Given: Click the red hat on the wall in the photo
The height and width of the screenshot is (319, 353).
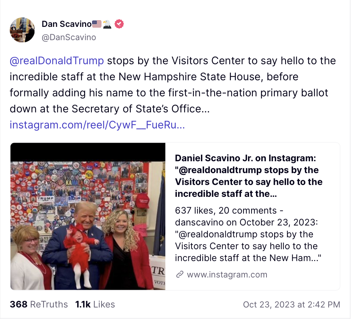Looking at the screenshot, I should (x=142, y=200).
